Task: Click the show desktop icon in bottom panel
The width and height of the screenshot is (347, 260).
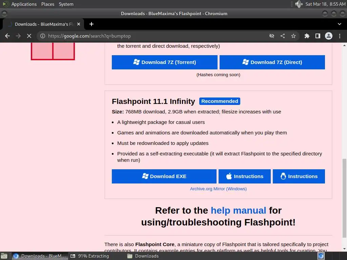Action: pyautogui.click(x=4, y=256)
